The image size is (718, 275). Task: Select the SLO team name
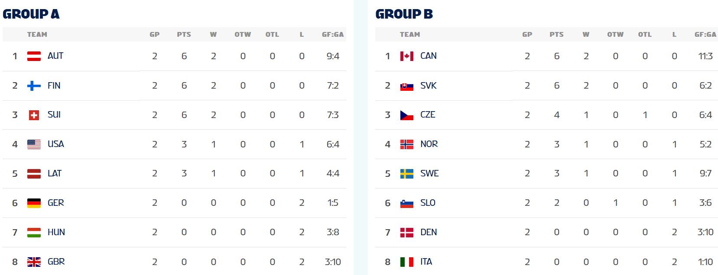[428, 203]
